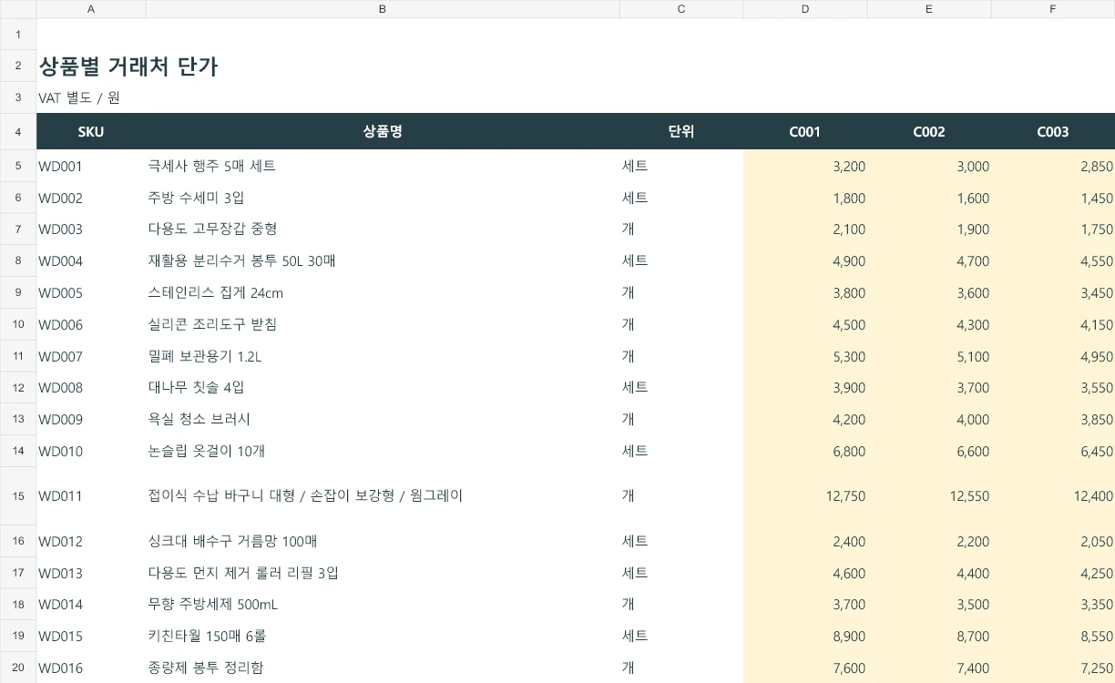Screen dimensions: 1115x683
Task: Click product name '욕실 청소 브러시'
Action: (x=199, y=419)
